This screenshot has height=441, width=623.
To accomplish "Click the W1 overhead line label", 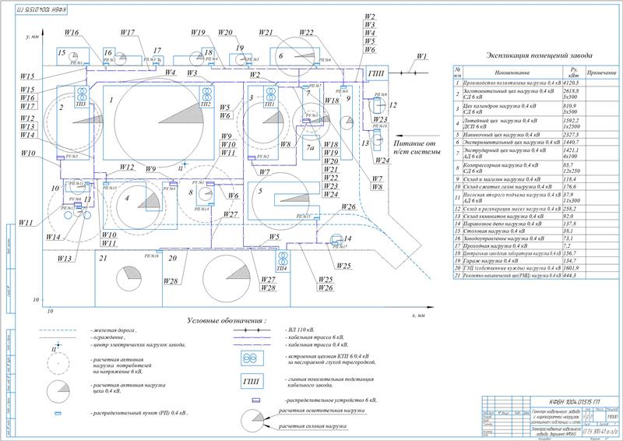I will click(x=421, y=56).
